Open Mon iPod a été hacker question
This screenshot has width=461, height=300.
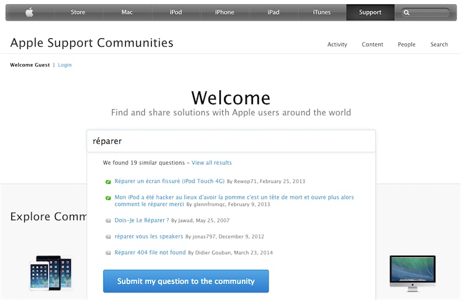234,201
